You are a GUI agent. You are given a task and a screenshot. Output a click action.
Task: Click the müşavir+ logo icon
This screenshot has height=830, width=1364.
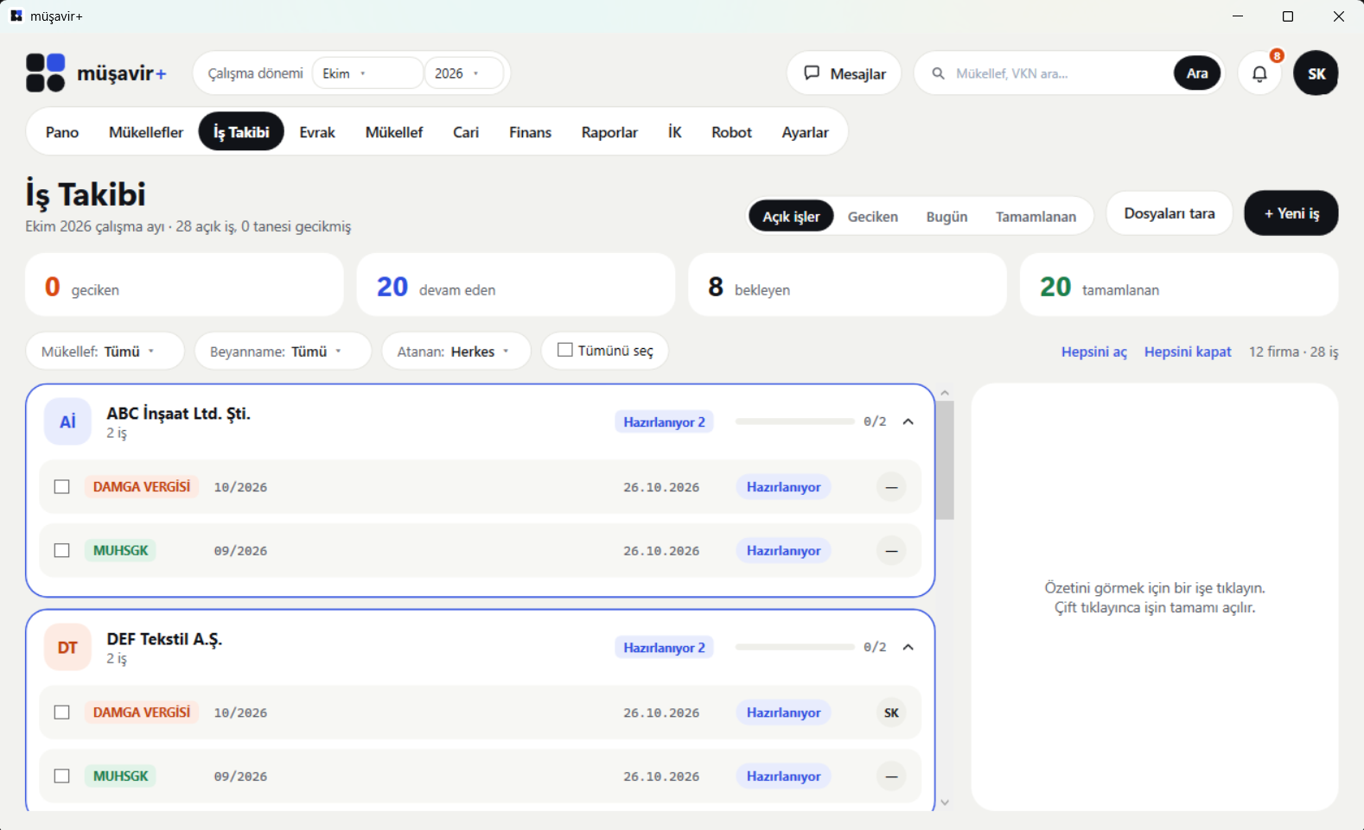45,73
